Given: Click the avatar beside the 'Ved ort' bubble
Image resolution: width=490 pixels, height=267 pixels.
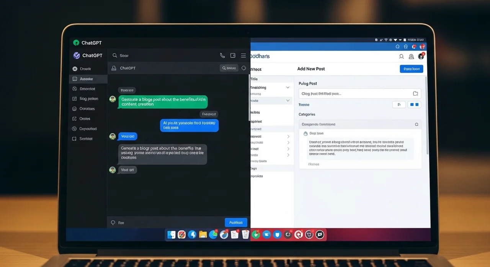Looking at the screenshot, I should 113,170.
